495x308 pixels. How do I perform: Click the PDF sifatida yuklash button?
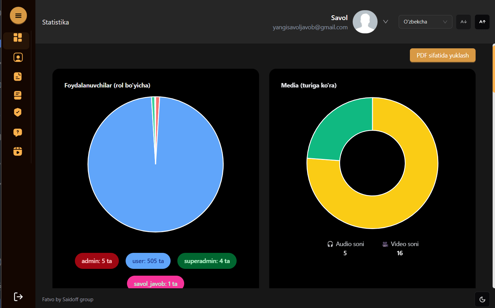[442, 55]
